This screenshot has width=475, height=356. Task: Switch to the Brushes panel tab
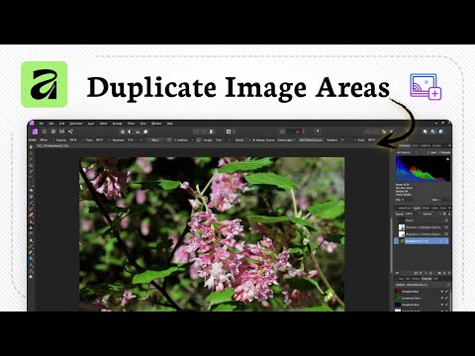(x=436, y=145)
